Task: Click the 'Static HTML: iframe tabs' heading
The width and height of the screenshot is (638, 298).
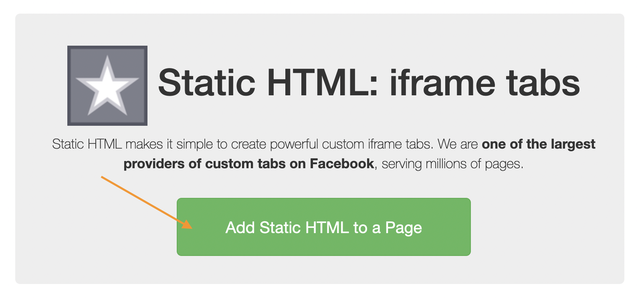Action: click(369, 82)
